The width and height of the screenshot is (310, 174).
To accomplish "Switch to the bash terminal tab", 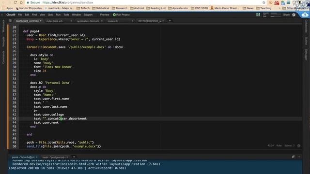I will (x=54, y=157).
